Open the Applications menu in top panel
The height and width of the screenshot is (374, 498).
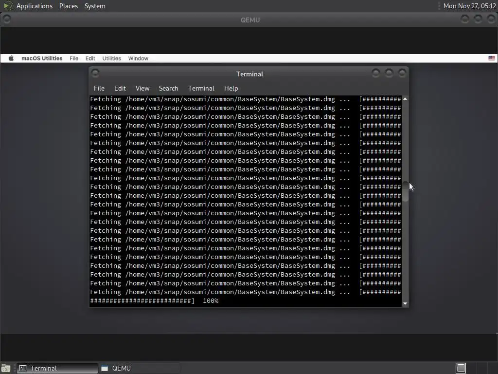pos(35,6)
